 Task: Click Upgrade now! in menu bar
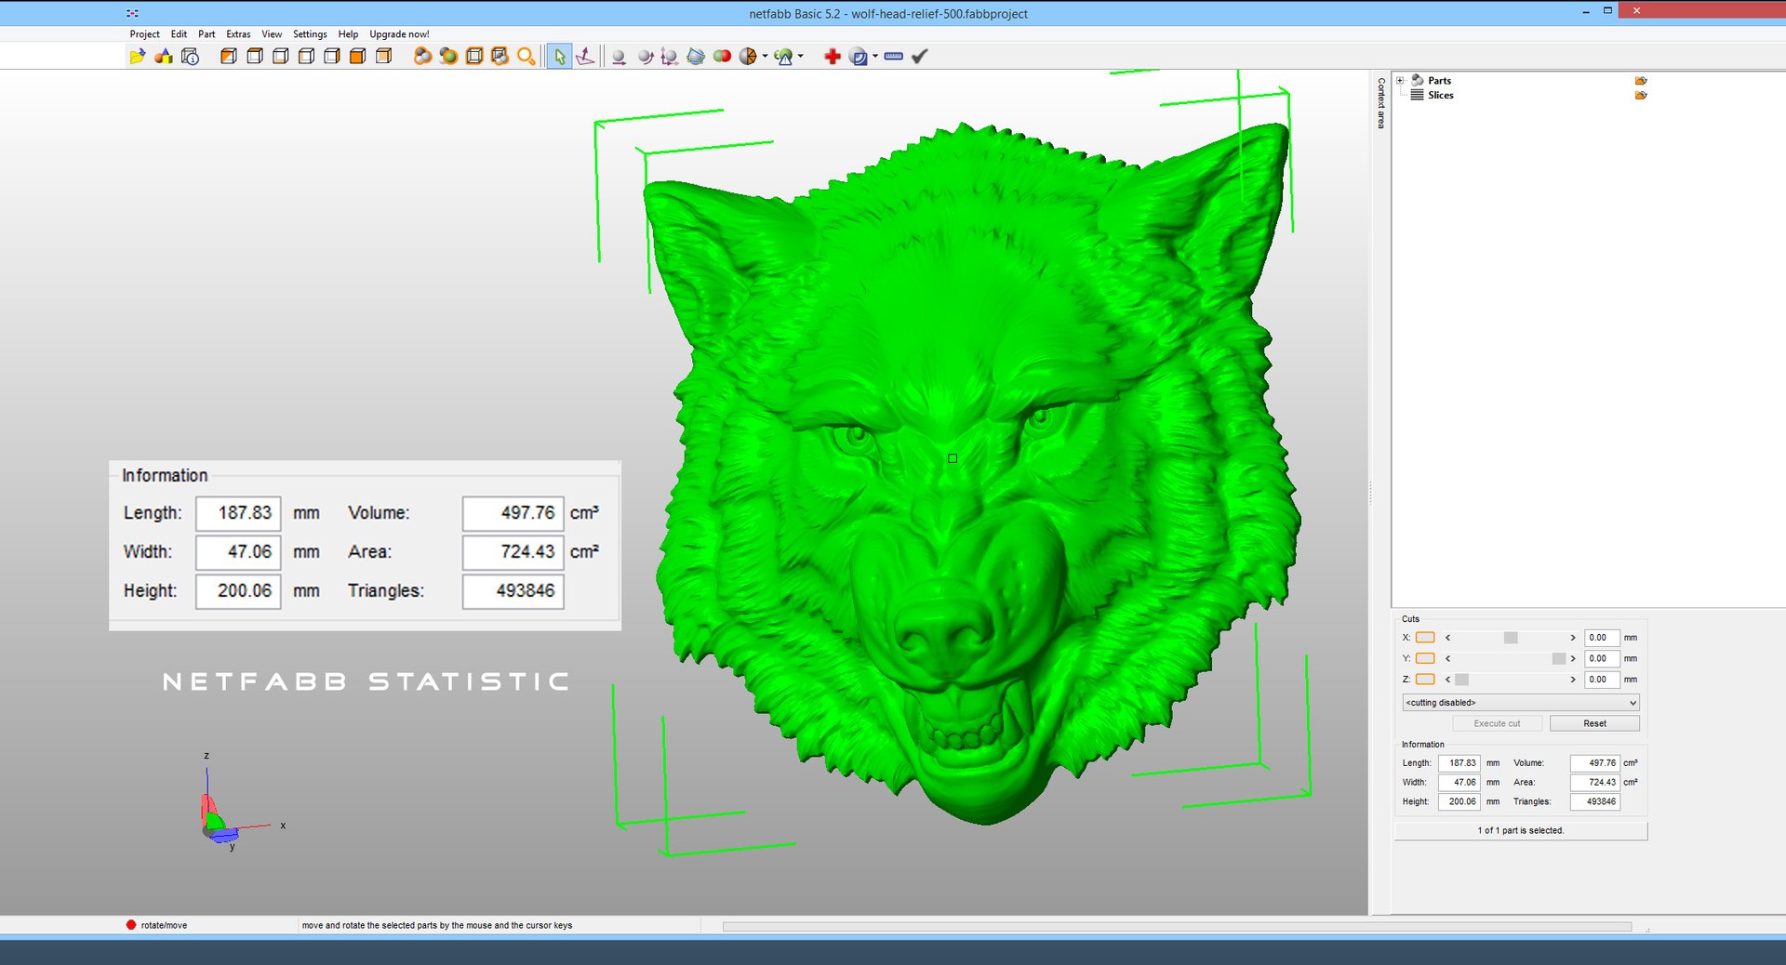tap(399, 34)
